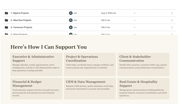Viewport: 178px width, 104px height.
Task: Click the 'Aug 9, 2023 me' modified date
Action: 109,13
